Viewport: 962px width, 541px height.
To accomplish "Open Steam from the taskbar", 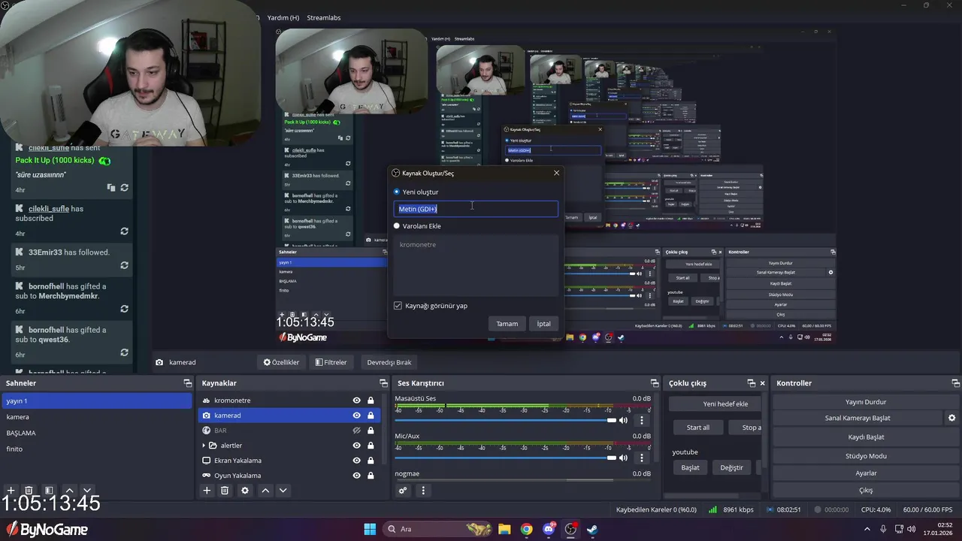I will point(592,529).
